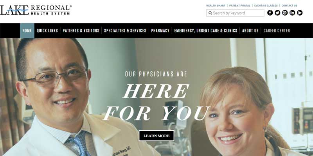Click the Search by keyword field
Image resolution: width=313 pixels, height=156 pixels.
coord(235,13)
